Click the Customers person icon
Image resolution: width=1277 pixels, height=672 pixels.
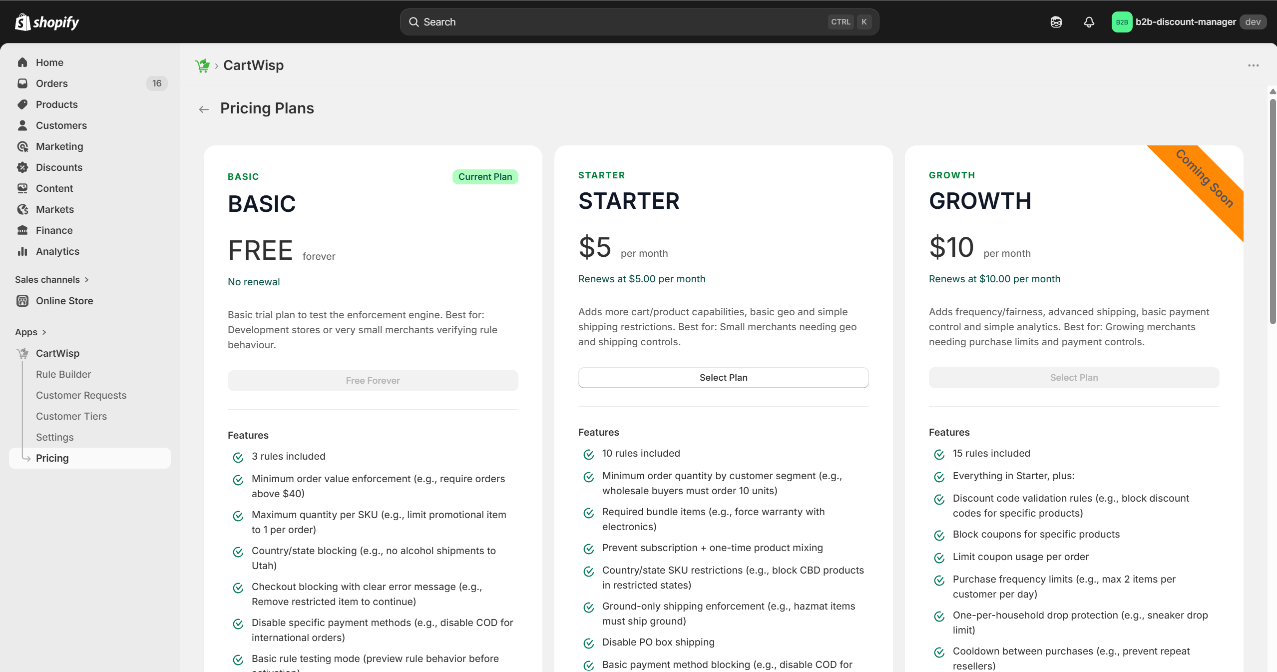click(x=22, y=125)
